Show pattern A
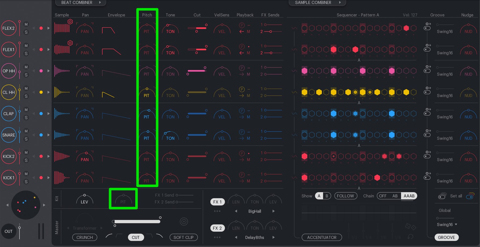 pos(319,196)
